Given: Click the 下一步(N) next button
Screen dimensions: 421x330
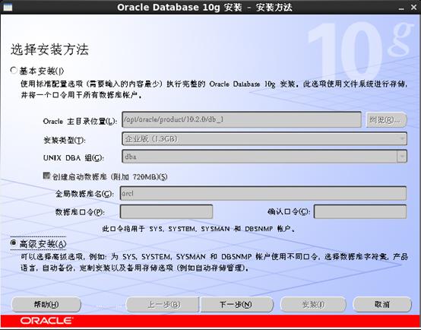Looking at the screenshot, I should pos(236,304).
